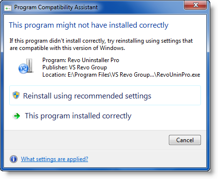218x179 pixels.
Task: Close the Program Compatibility Assistant window
Action: point(195,5)
